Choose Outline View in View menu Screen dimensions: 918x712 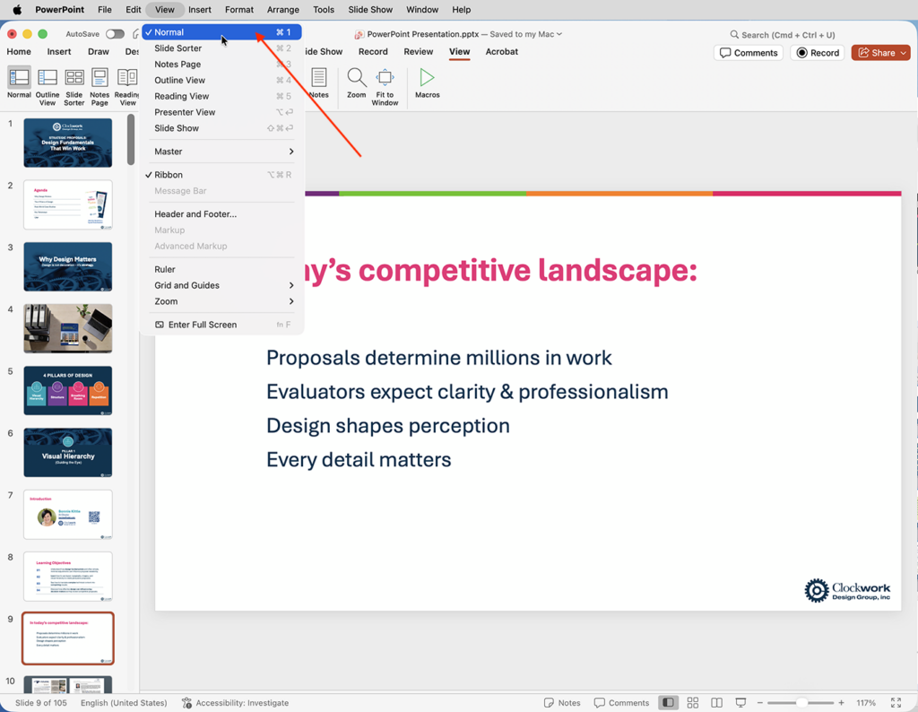tap(222, 80)
